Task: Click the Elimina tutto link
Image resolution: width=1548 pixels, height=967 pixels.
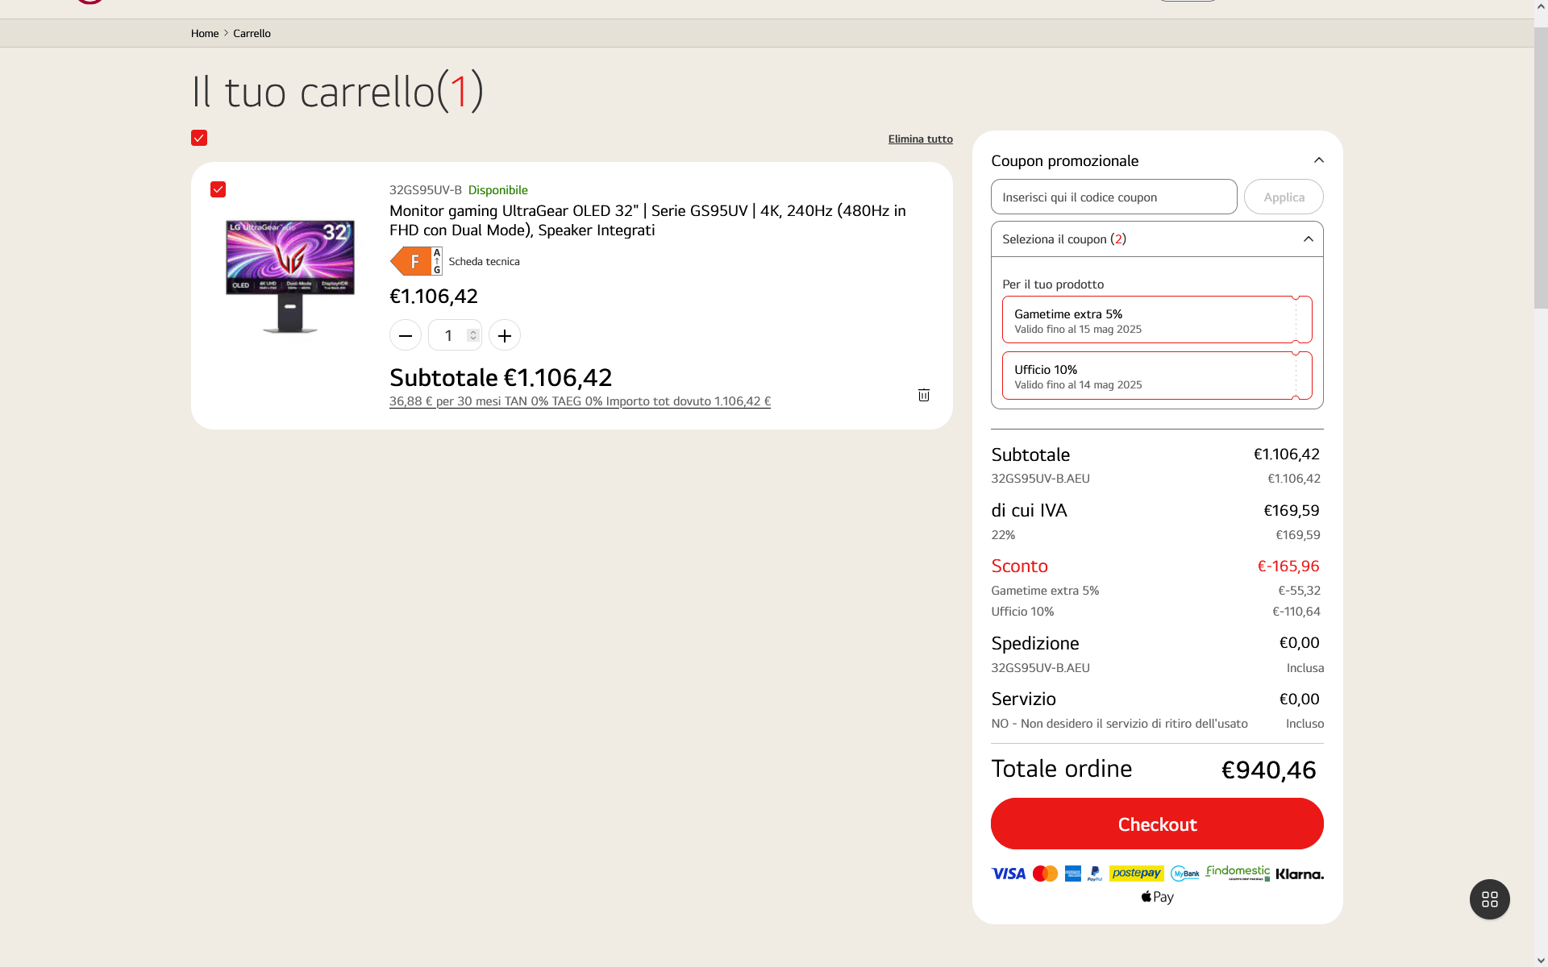Action: point(920,139)
